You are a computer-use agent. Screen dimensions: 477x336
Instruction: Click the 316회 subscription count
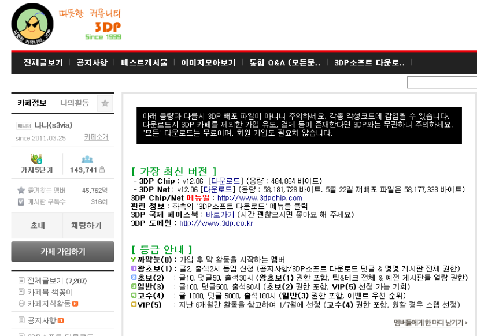pos(99,201)
